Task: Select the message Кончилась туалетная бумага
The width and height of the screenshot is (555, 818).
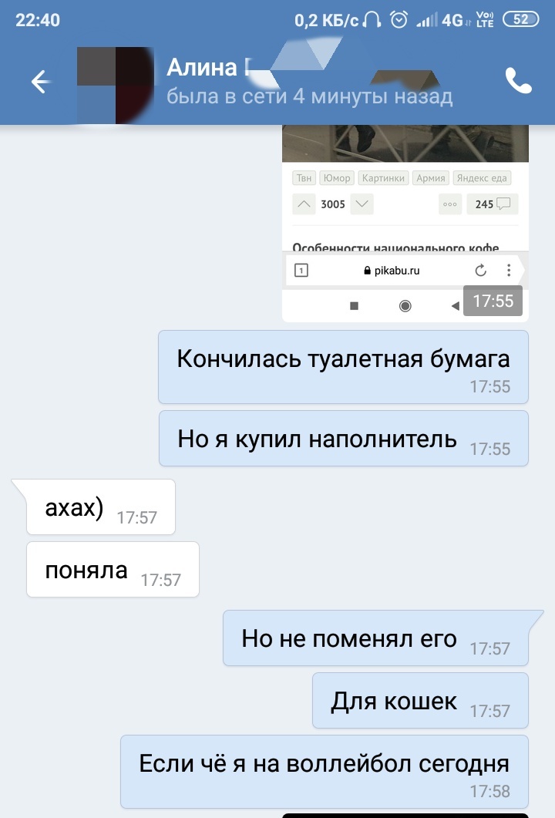Action: (343, 367)
